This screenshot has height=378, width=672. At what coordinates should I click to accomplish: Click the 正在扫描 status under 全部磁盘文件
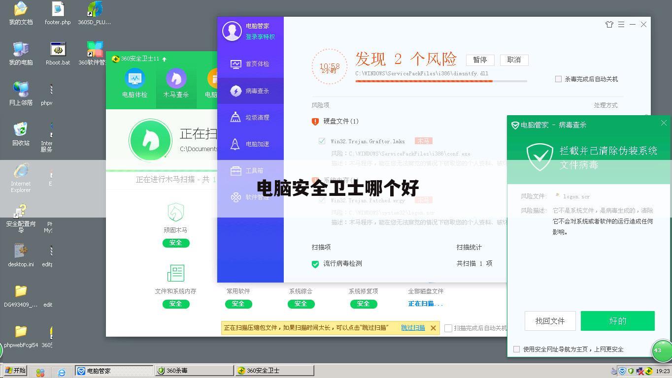click(426, 304)
